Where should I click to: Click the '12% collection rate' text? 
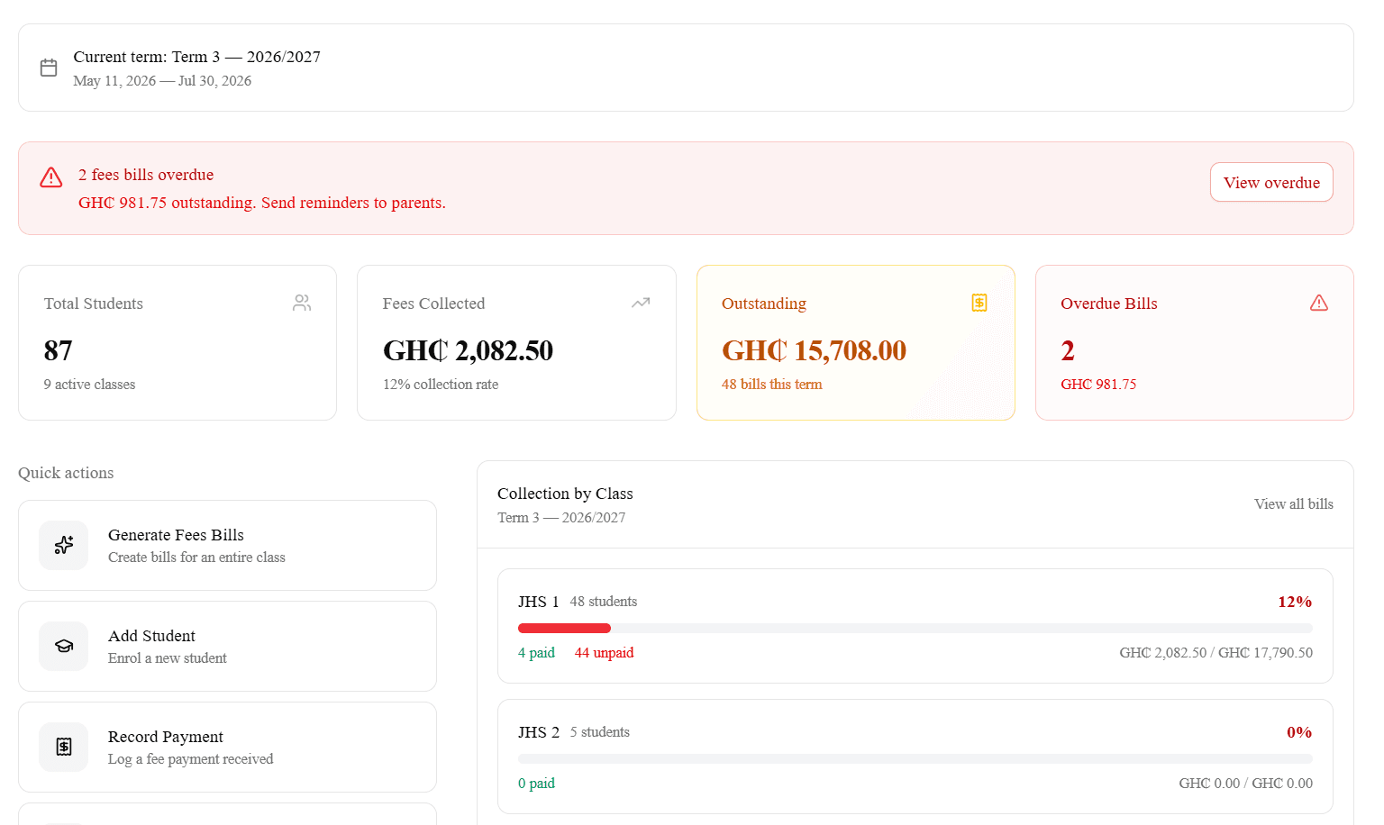[441, 385]
